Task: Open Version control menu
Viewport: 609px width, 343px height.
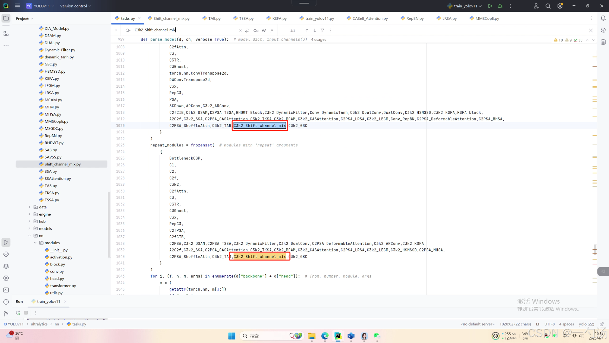Action: pos(75,6)
